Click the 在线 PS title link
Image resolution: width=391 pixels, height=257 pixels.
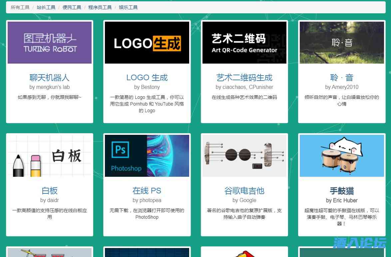147,191
